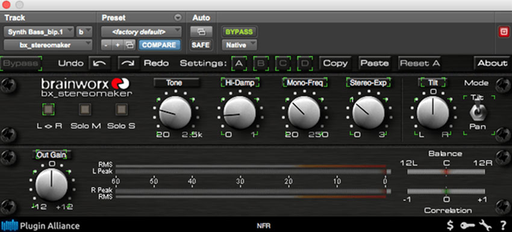Click the Mono-Freq knob
Image resolution: width=512 pixels, height=232 pixels.
pos(304,112)
